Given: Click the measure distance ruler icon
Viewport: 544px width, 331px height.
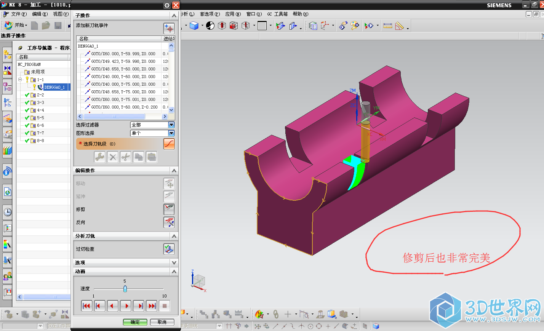Looking at the screenshot, I should pos(388,26).
